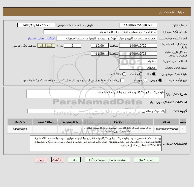Viewport: 194px width, 187px height.
Task: Click the اطلاعات کالاهای مورد نیاز section heading
Action: tap(168, 102)
